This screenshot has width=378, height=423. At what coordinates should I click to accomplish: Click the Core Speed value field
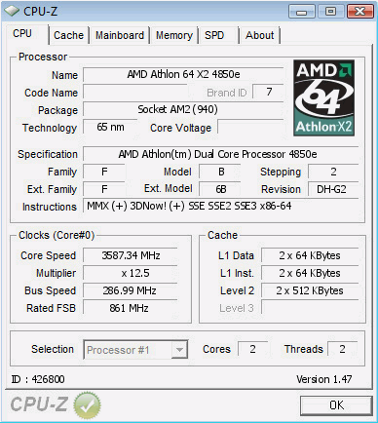[x=131, y=255]
